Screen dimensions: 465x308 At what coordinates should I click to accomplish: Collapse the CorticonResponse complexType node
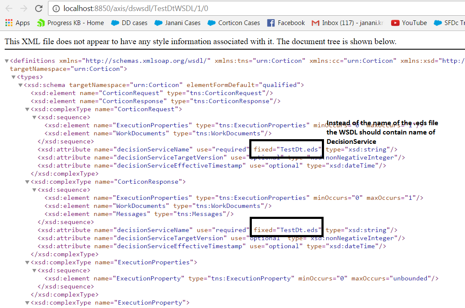[27, 182]
